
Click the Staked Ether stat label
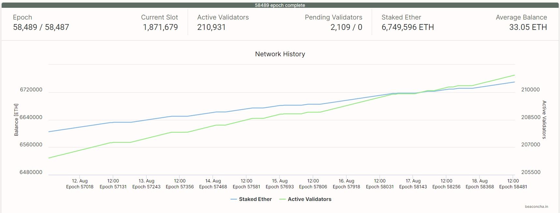pyautogui.click(x=401, y=17)
